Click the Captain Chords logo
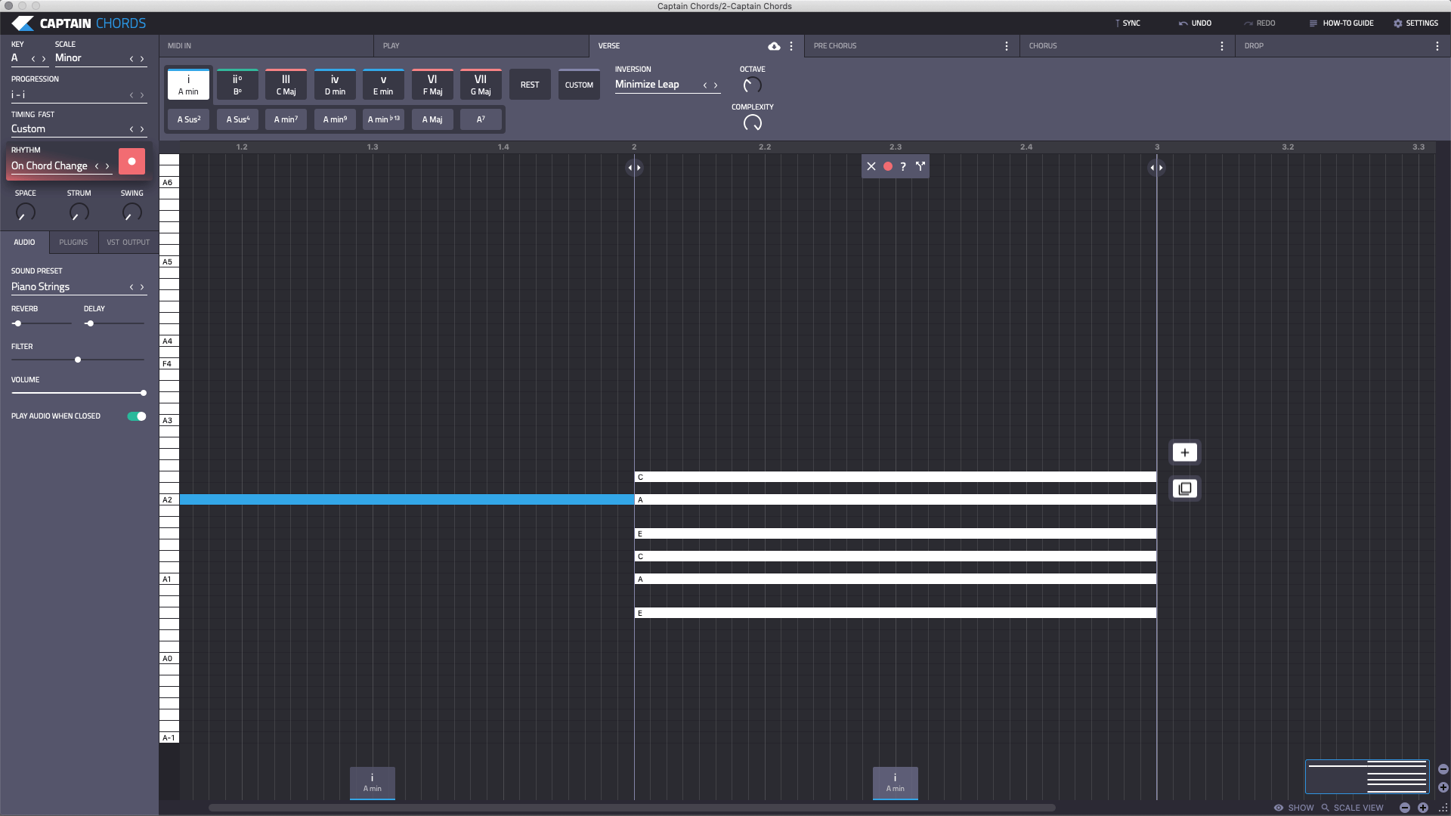 coord(79,23)
